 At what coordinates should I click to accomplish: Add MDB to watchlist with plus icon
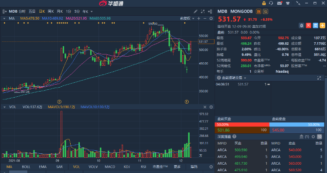pos(322,26)
